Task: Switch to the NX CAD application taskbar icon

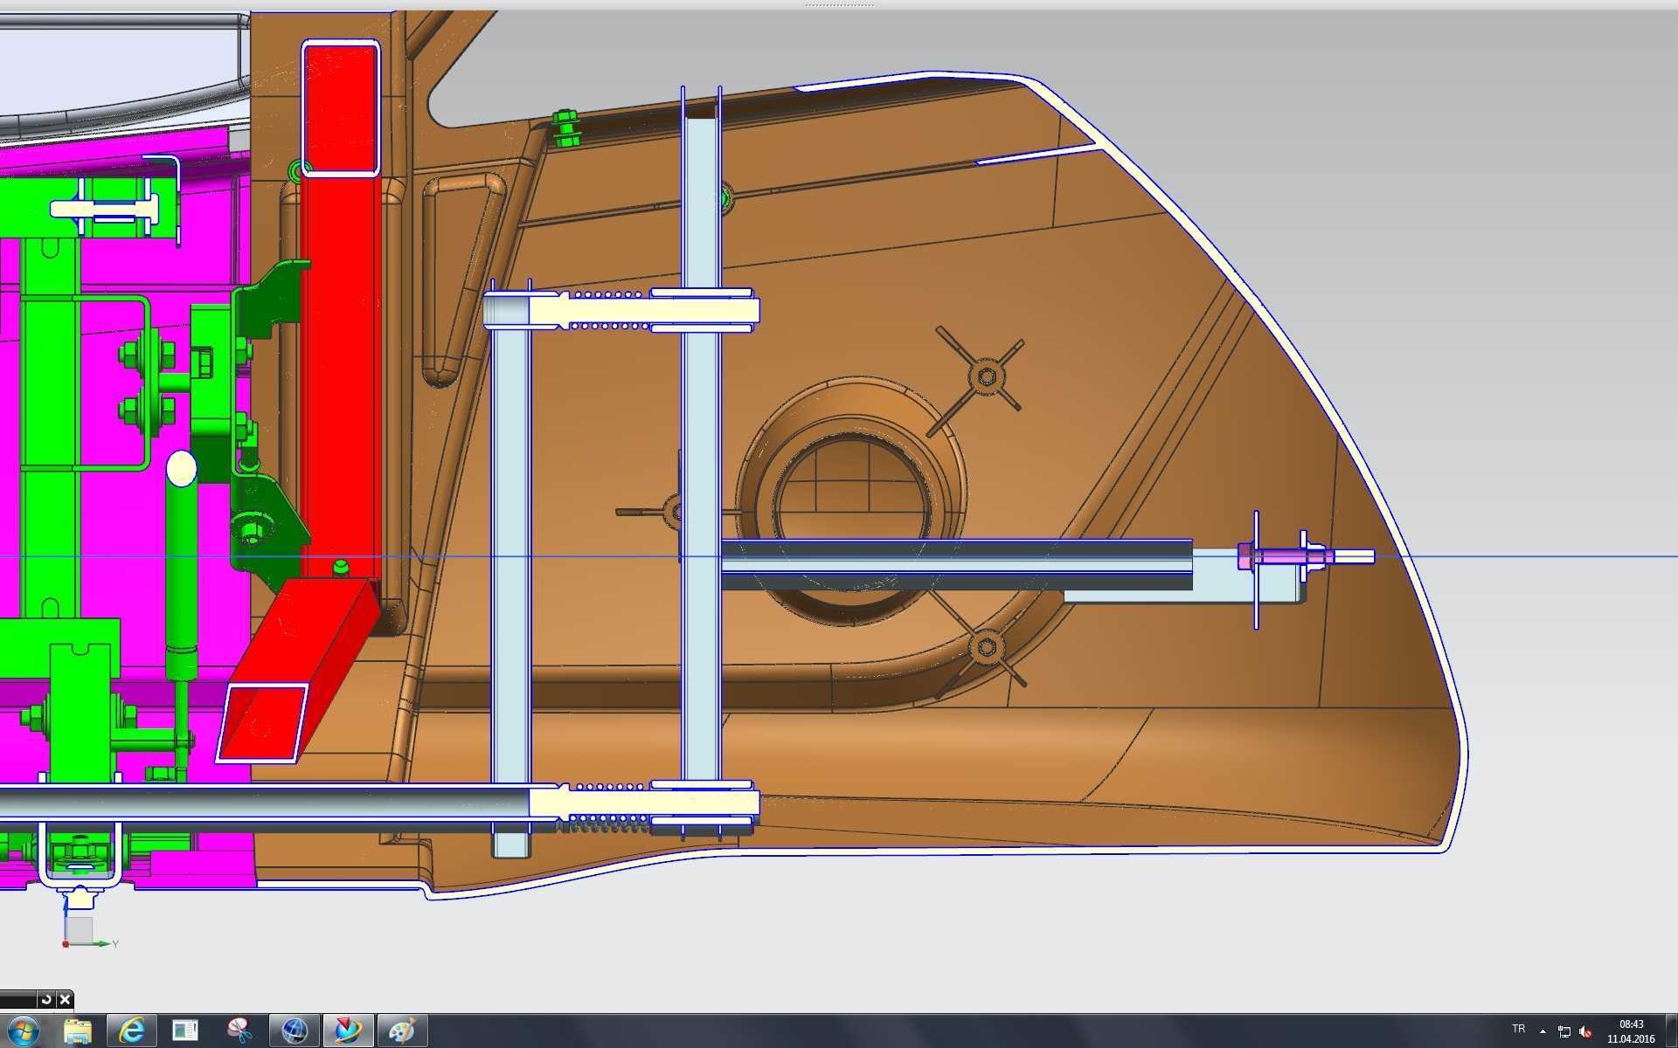Action: [348, 1031]
